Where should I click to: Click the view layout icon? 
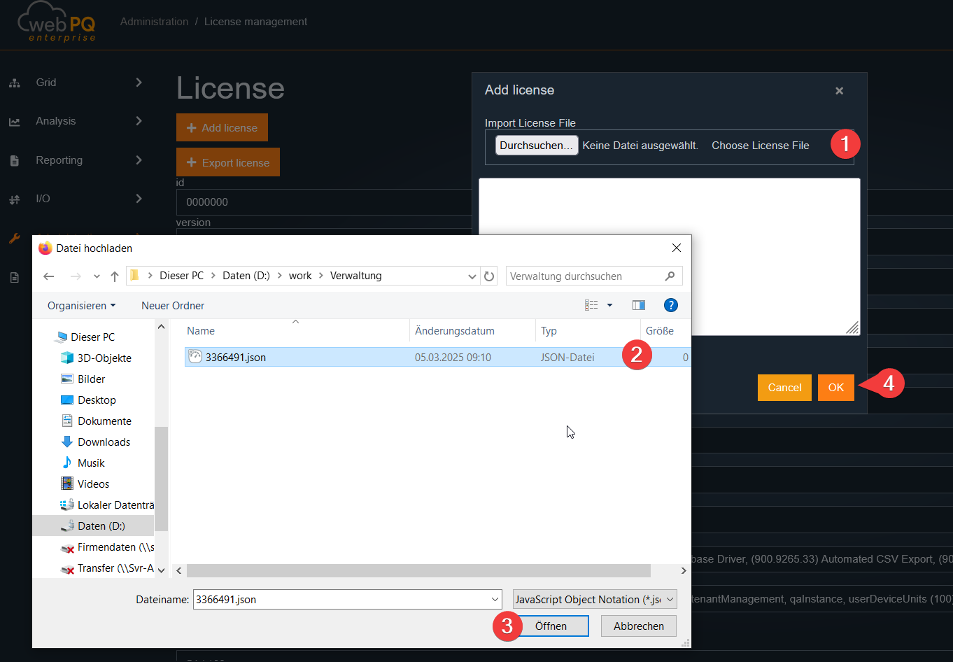pos(592,305)
